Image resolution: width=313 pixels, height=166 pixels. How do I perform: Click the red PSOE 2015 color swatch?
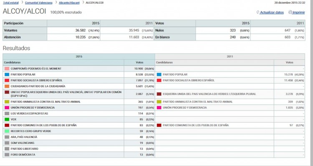(7, 80)
